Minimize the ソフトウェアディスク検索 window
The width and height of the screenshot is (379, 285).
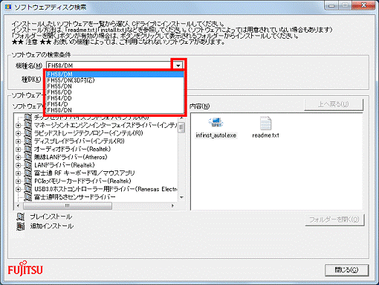pos(331,5)
